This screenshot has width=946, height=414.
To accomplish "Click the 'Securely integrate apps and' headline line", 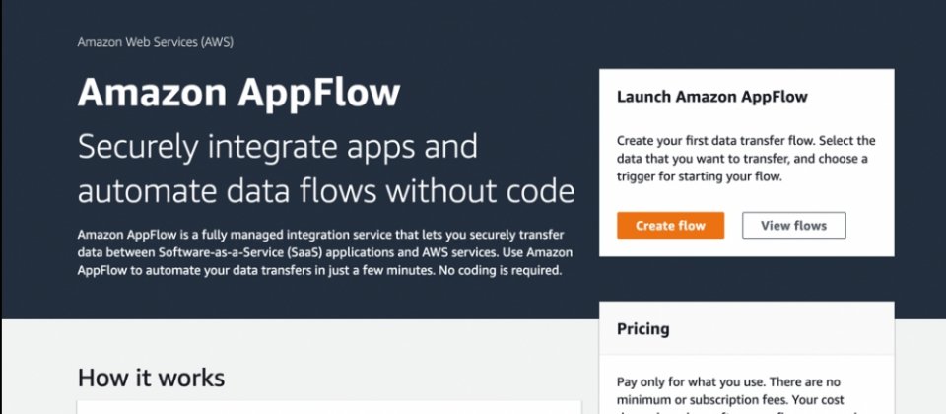I will coord(278,147).
